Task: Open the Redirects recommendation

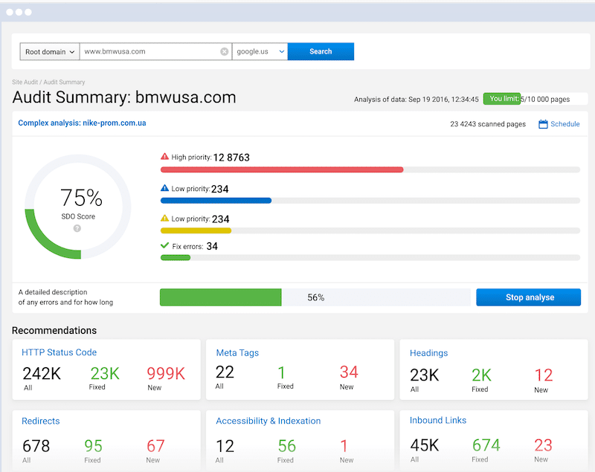Action: (41, 421)
